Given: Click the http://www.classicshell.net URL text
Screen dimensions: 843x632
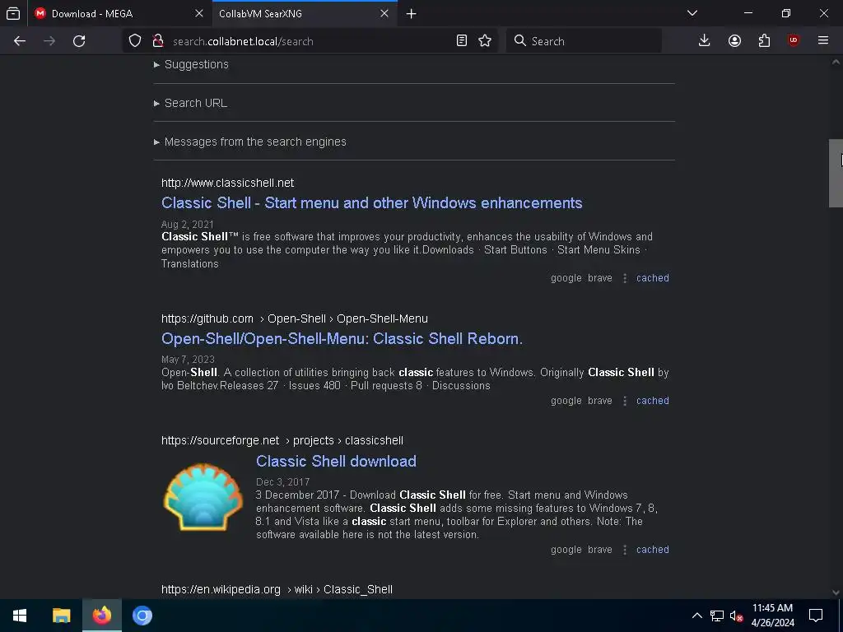Looking at the screenshot, I should pos(227,184).
